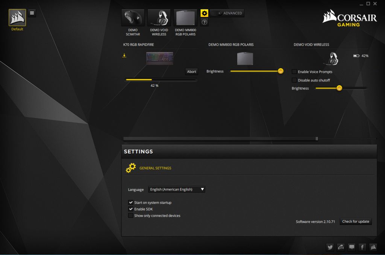Click Check for update button
The image size is (385, 255).
pos(356,222)
